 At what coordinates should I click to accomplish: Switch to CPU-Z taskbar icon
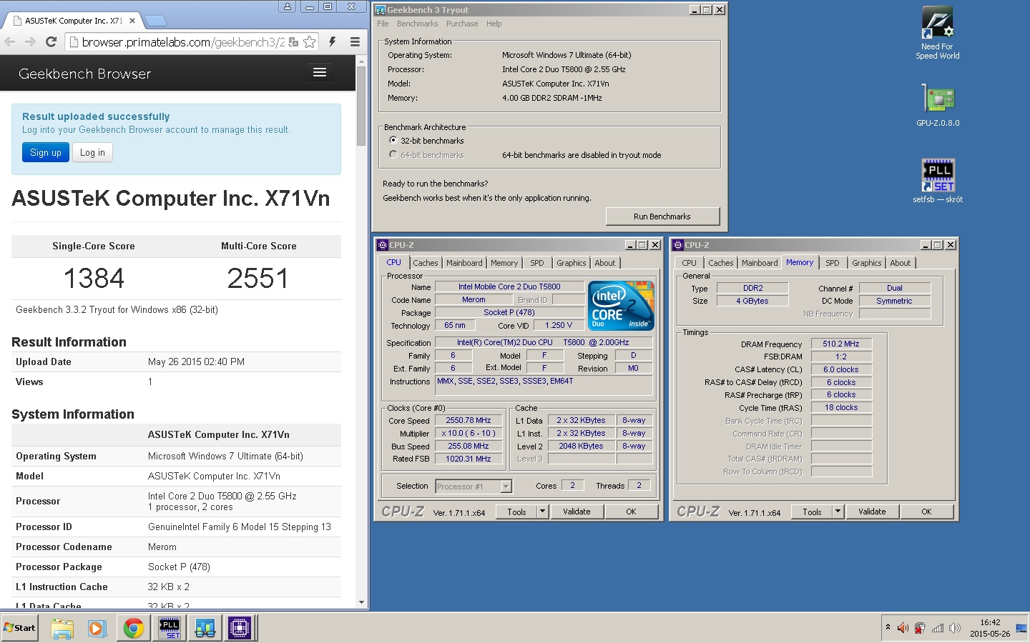tap(240, 628)
